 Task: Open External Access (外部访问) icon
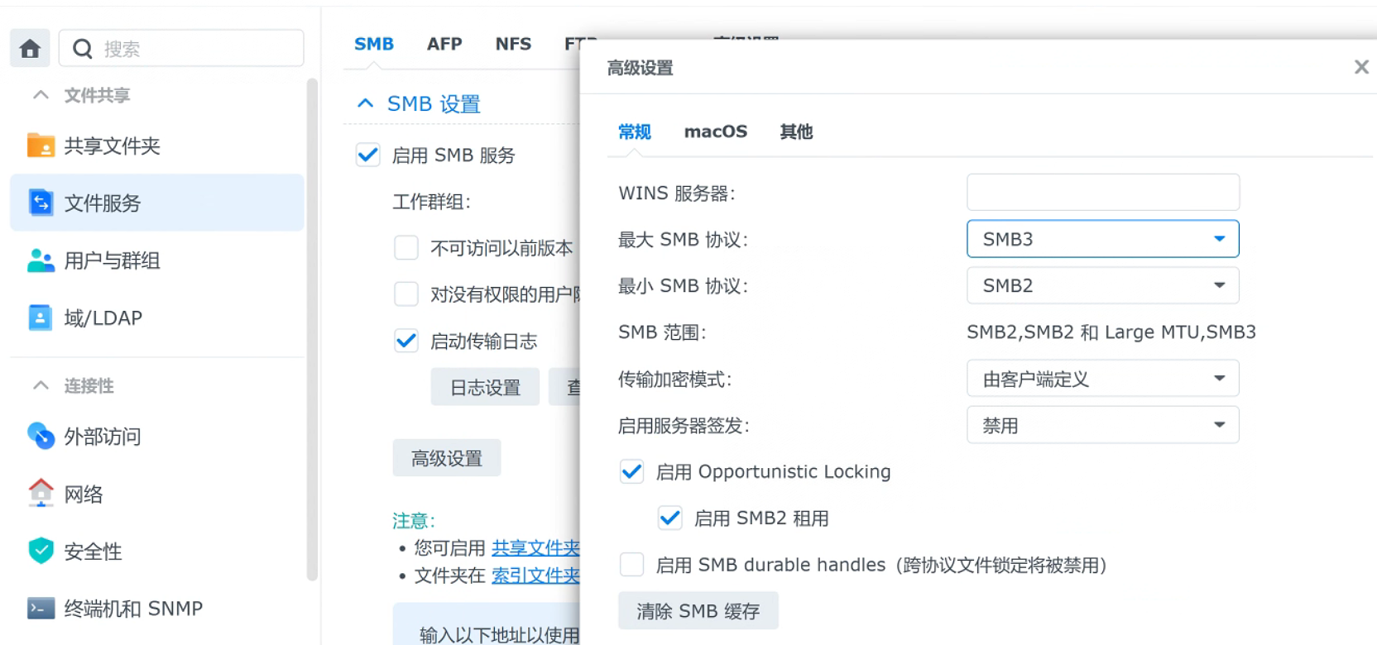click(x=41, y=436)
